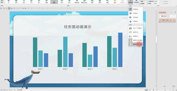Choose the down-arrow 自顶部 direction option
The image size is (177, 91).
click(x=136, y=21)
